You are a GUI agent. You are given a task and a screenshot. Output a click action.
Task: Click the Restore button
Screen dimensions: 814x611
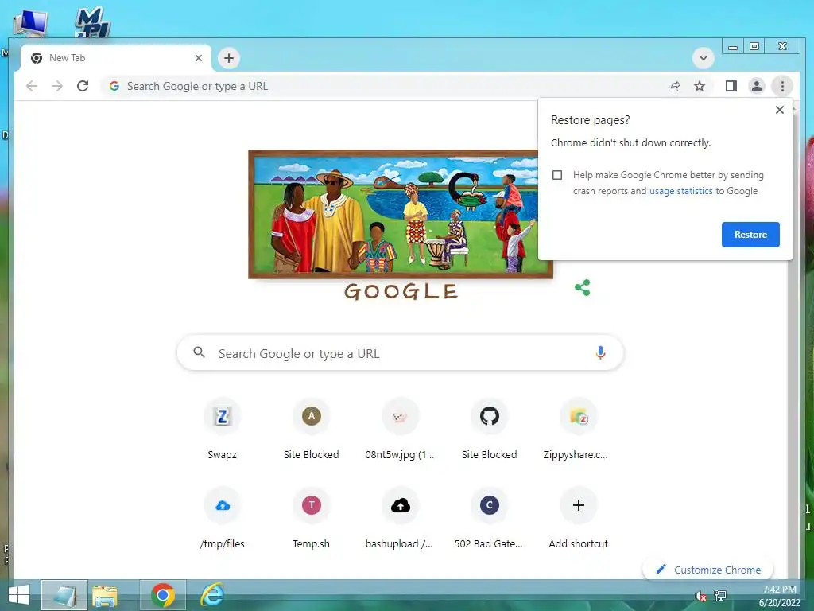750,235
